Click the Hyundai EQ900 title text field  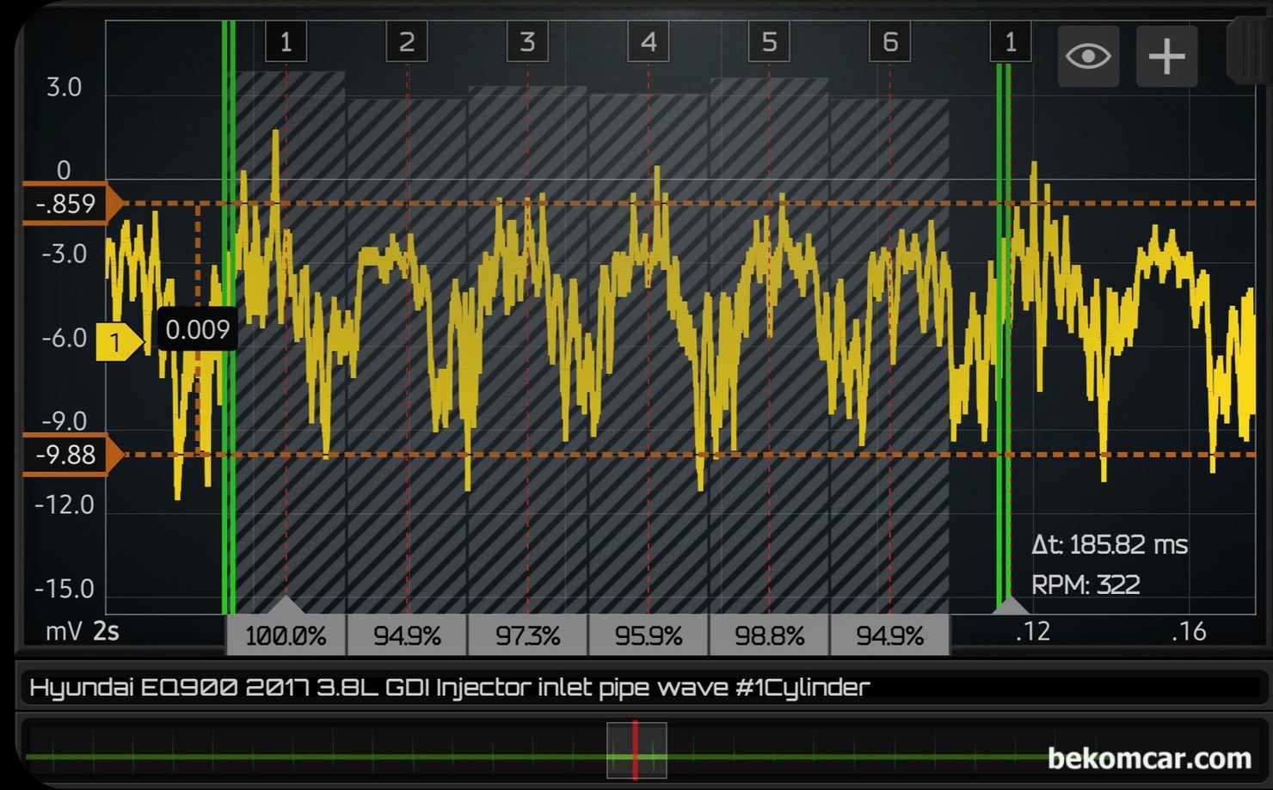coord(449,686)
